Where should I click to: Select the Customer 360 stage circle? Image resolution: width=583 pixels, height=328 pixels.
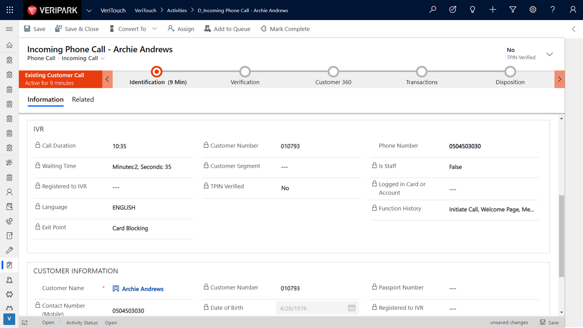coord(333,72)
